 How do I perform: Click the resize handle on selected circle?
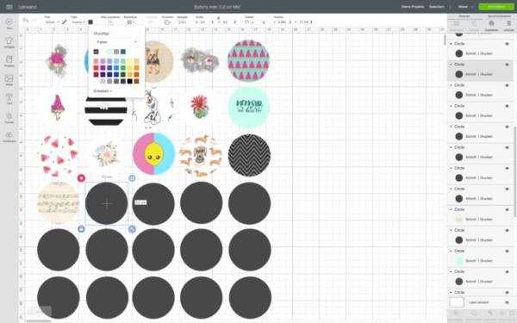pos(132,229)
